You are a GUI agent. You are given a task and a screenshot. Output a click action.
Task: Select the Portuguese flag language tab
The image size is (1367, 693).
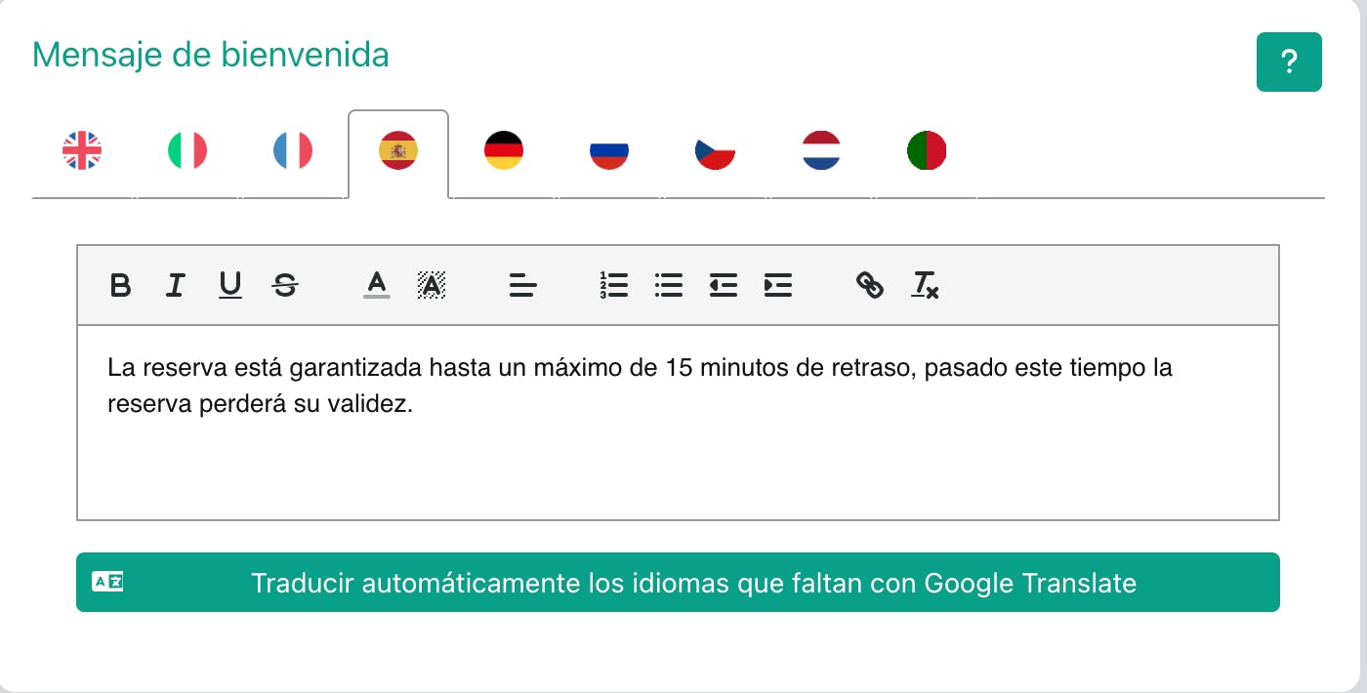[926, 151]
